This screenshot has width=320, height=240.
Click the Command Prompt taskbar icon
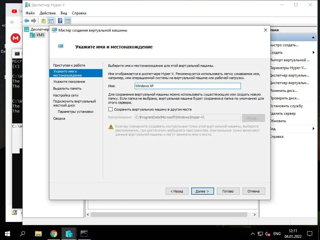(x=84, y=234)
